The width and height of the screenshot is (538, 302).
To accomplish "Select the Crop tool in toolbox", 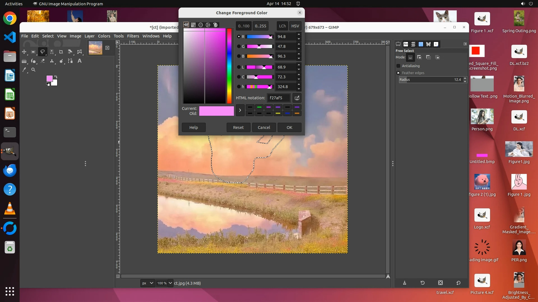I will [x=61, y=52].
